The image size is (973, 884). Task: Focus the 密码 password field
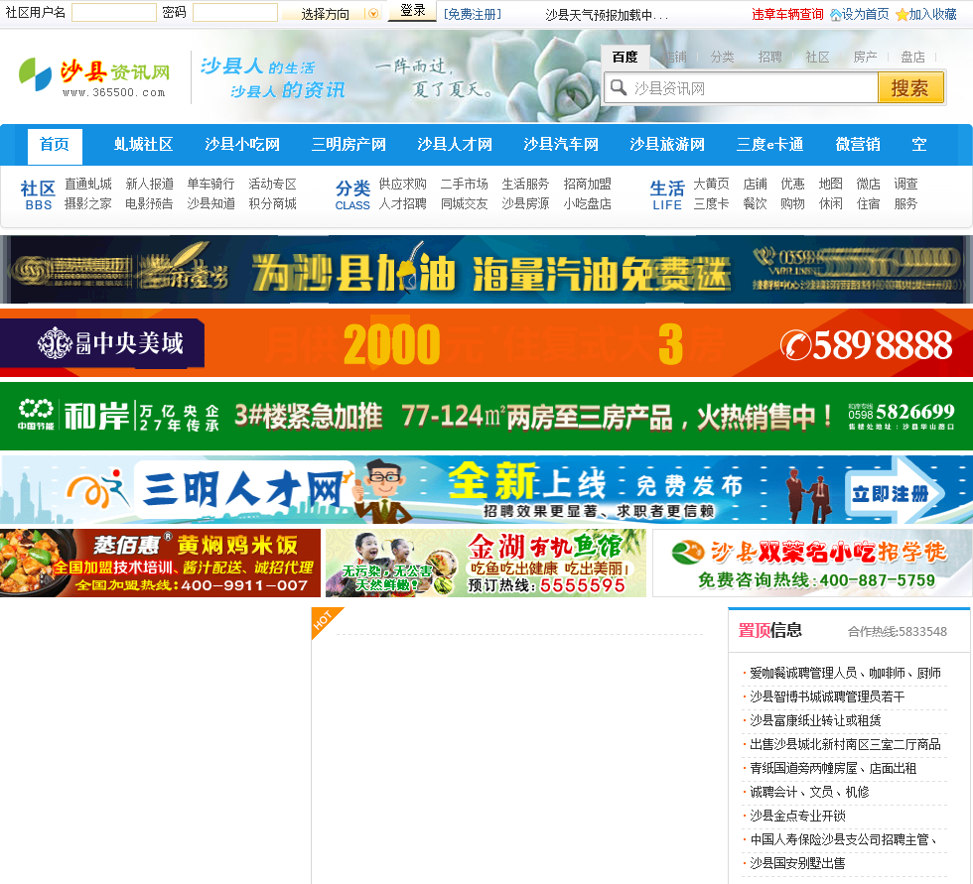tap(234, 12)
